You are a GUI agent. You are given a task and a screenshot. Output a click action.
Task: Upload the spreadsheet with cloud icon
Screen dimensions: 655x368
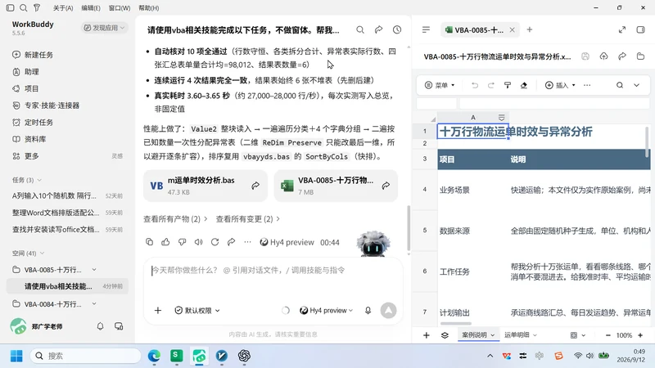[x=603, y=56]
